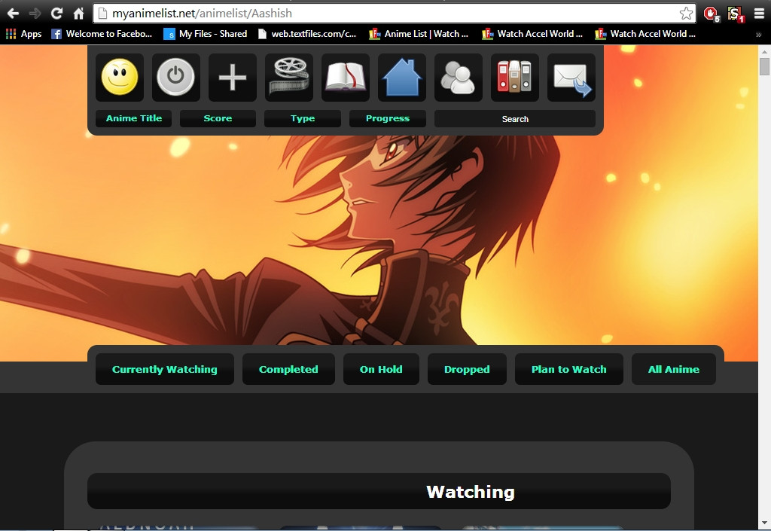The height and width of the screenshot is (531, 771).
Task: Go to the blue house home icon
Action: coord(402,78)
